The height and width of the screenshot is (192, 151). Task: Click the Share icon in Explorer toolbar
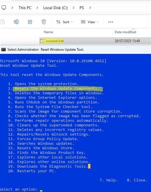30,22
